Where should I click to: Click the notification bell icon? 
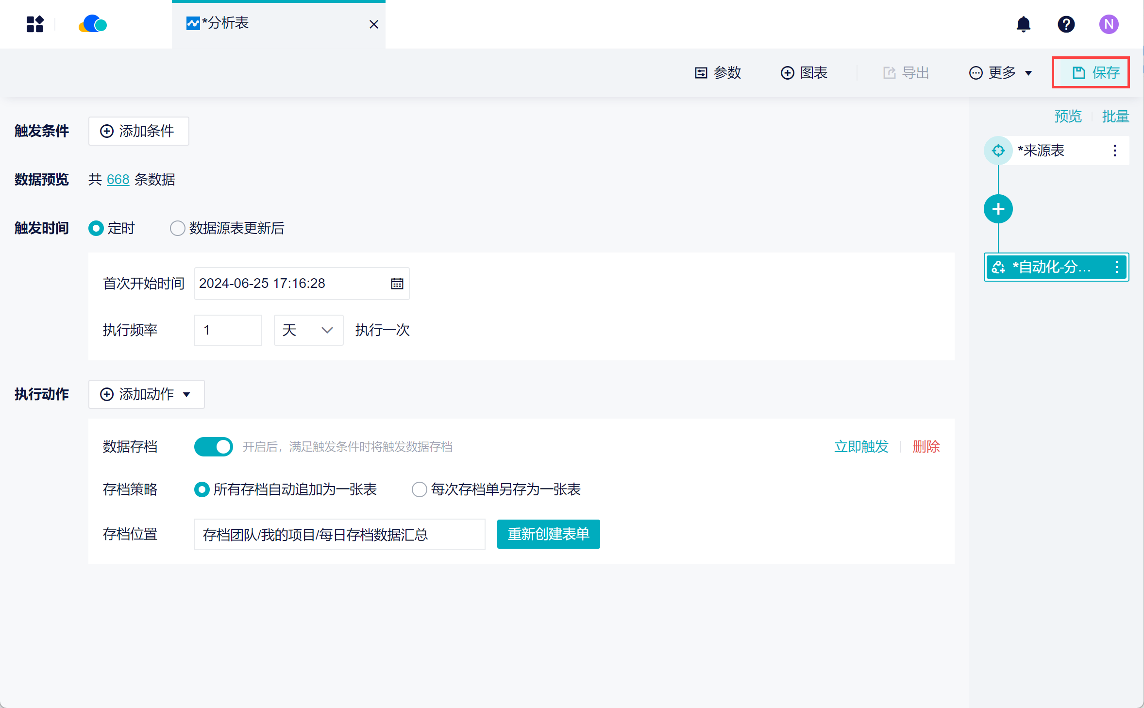pos(1023,24)
